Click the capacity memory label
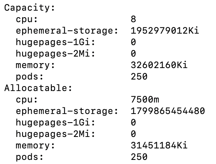This screenshot has width=216, height=164. click(x=35, y=65)
